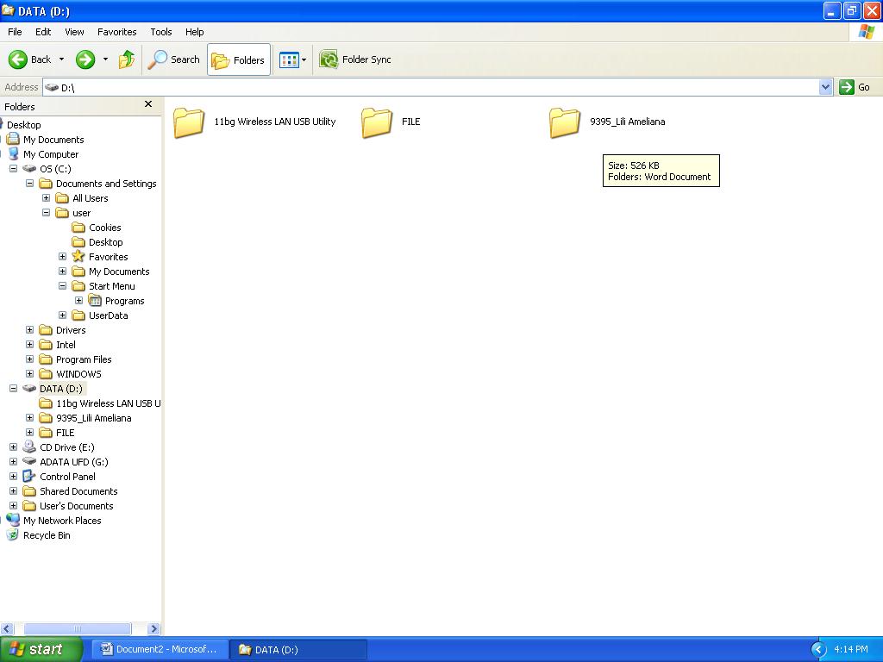Click the Up folder level icon
Viewport: 883px width, 662px height.
(127, 59)
